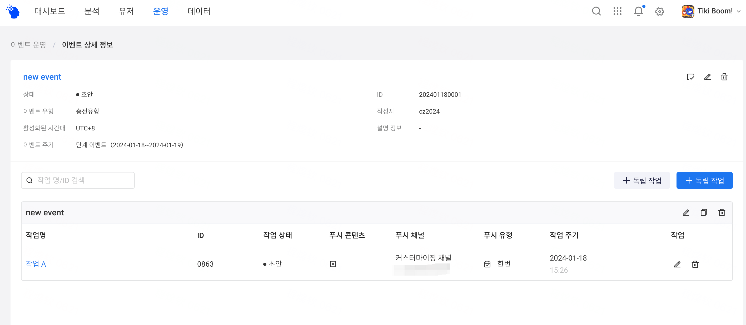Open the search icon in top bar
The width and height of the screenshot is (746, 325).
click(596, 11)
